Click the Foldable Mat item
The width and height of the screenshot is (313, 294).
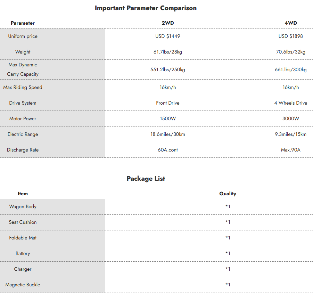click(23, 238)
